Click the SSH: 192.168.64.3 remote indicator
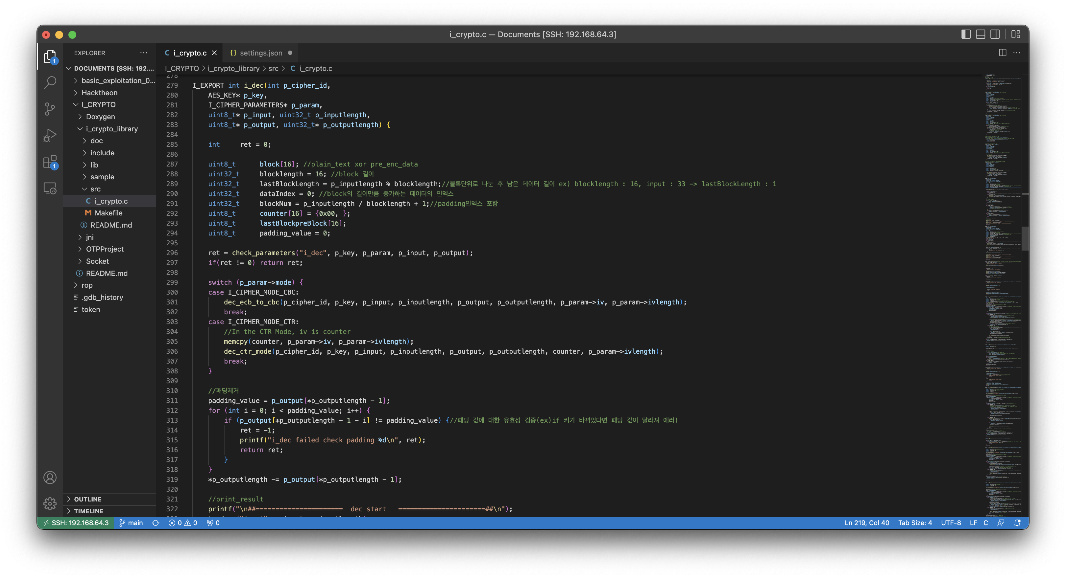Screen dimensions: 1066x578 (76, 522)
